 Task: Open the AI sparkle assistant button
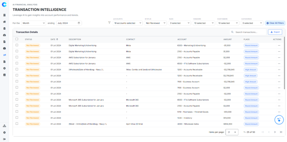(x=279, y=120)
